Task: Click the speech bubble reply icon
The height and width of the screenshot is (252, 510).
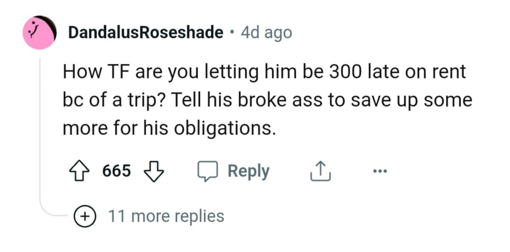Action: (207, 171)
